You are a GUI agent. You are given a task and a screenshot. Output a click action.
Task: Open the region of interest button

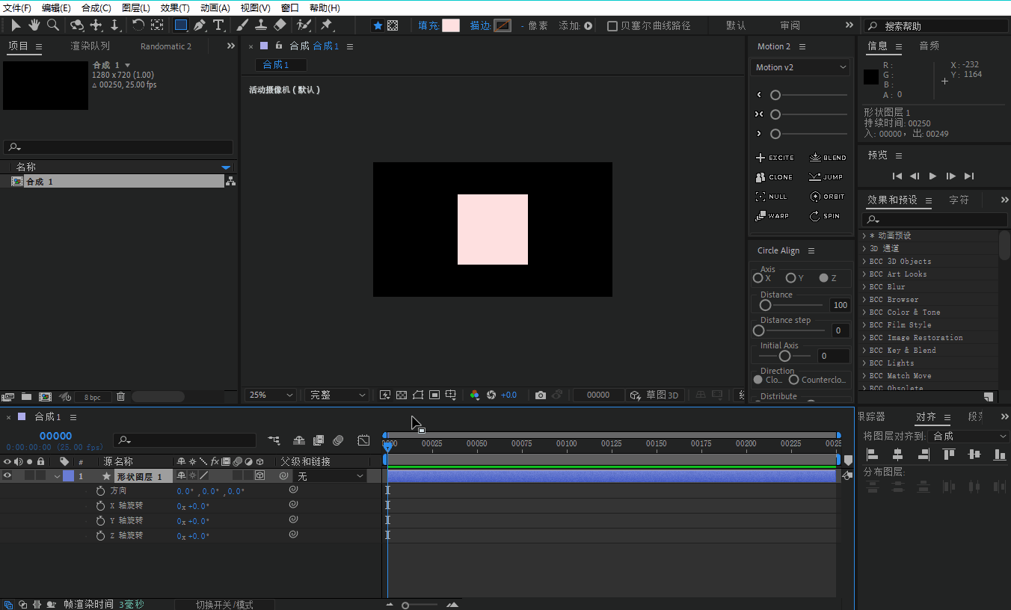tap(434, 395)
